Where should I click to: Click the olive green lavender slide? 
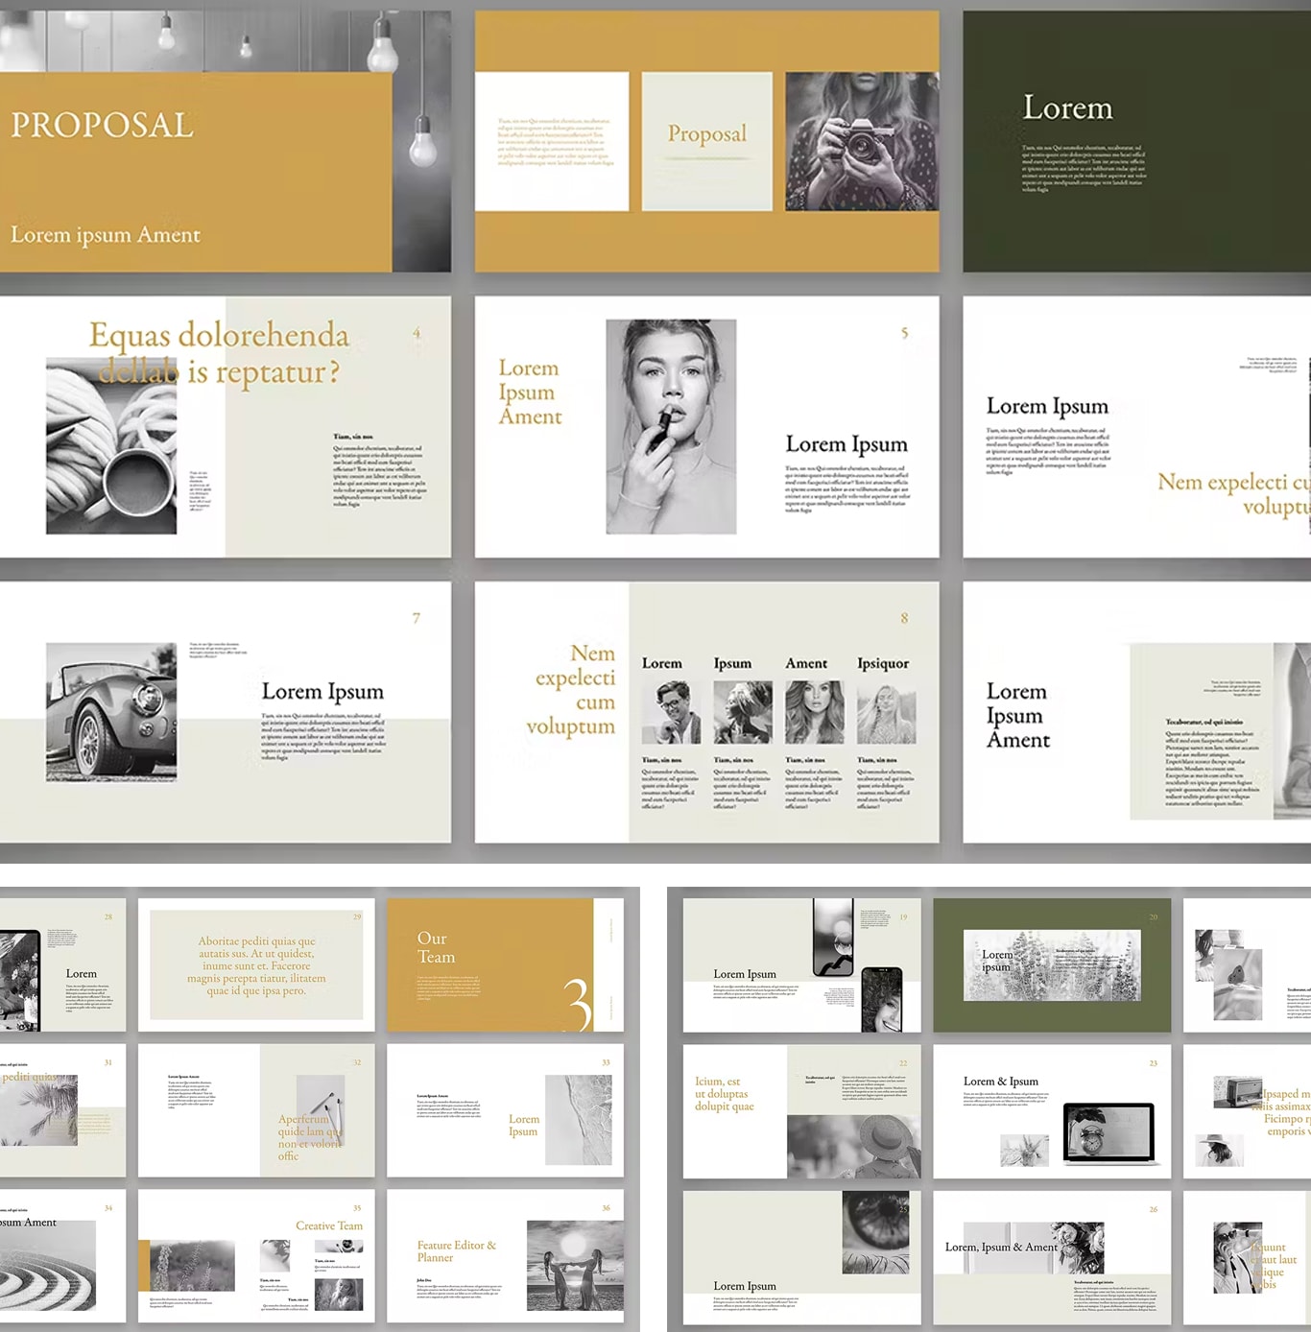pos(1052,964)
